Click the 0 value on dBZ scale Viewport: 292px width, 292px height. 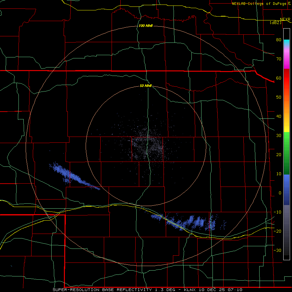[x=280, y=193]
